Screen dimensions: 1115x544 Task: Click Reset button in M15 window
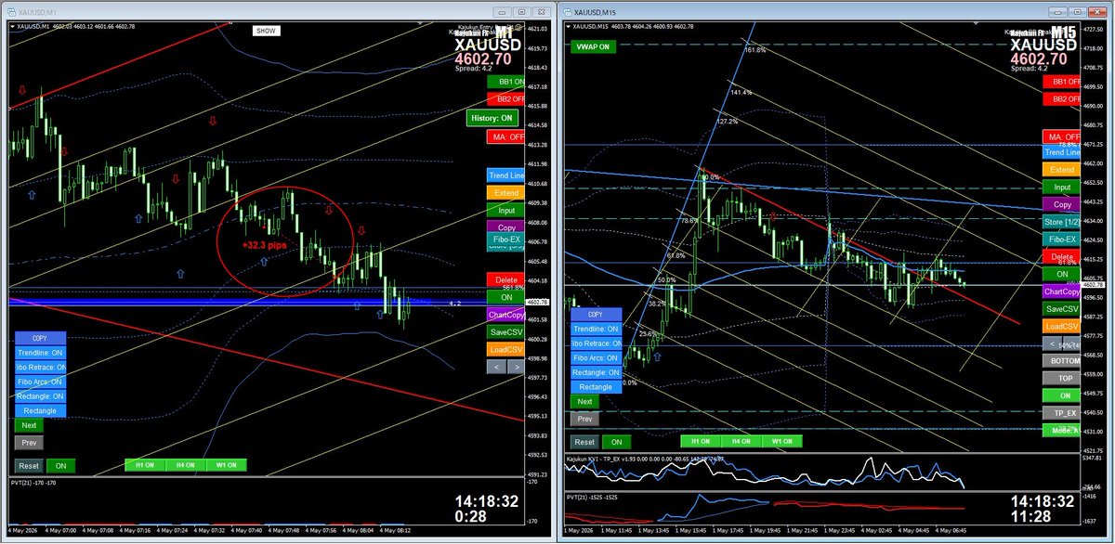pos(584,442)
